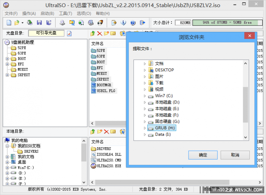Expand the BOOT folder in disc tree
266x195 pixels.
click(x=7, y=59)
